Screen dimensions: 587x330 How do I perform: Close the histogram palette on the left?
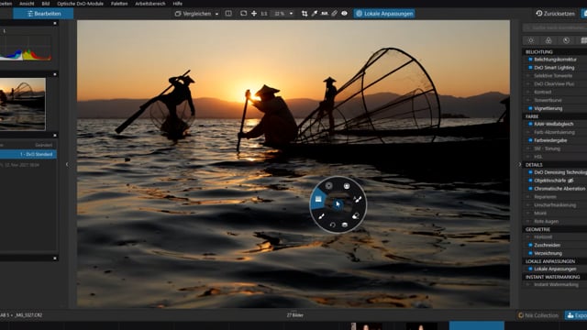click(x=55, y=23)
